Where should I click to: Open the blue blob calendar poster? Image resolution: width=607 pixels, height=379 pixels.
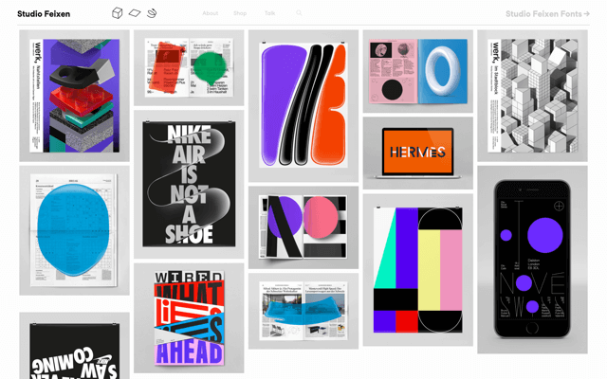tap(74, 230)
